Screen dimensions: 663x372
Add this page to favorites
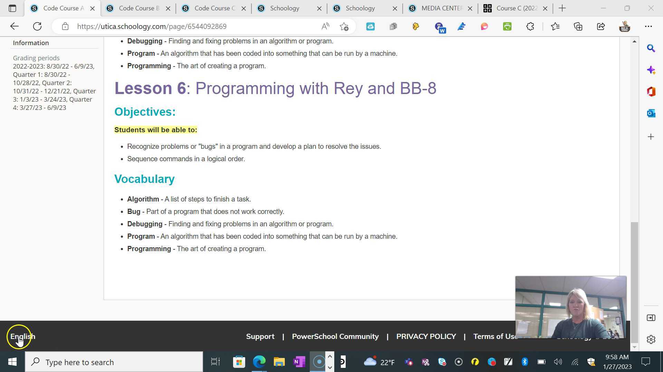[344, 27]
